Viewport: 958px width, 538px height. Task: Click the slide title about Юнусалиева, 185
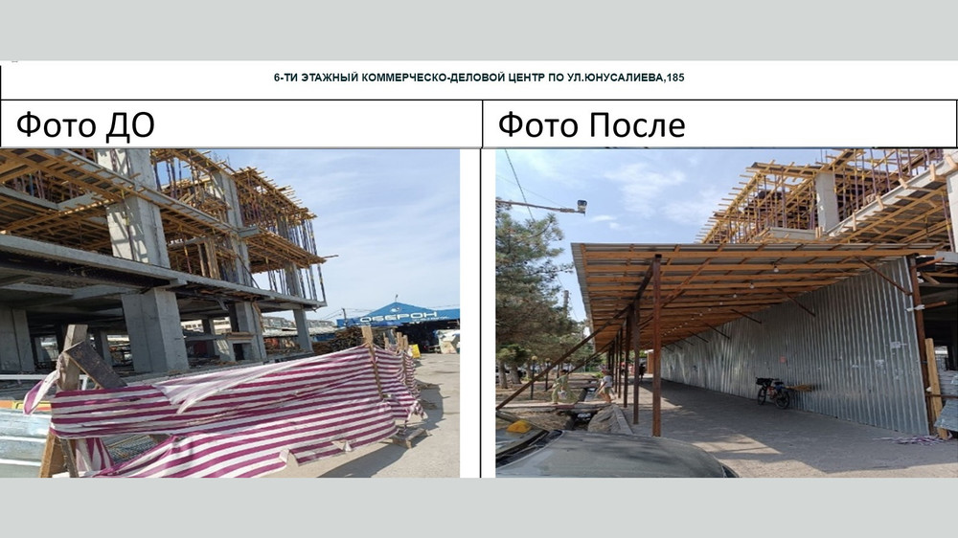479,78
